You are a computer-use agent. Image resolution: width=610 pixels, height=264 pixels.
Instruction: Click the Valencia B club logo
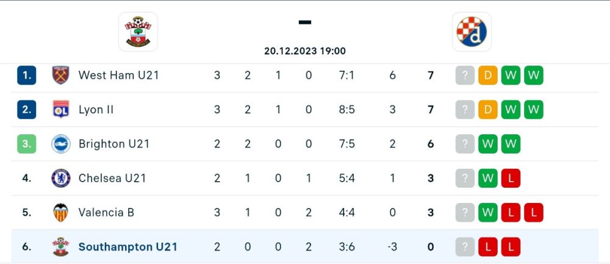[61, 212]
